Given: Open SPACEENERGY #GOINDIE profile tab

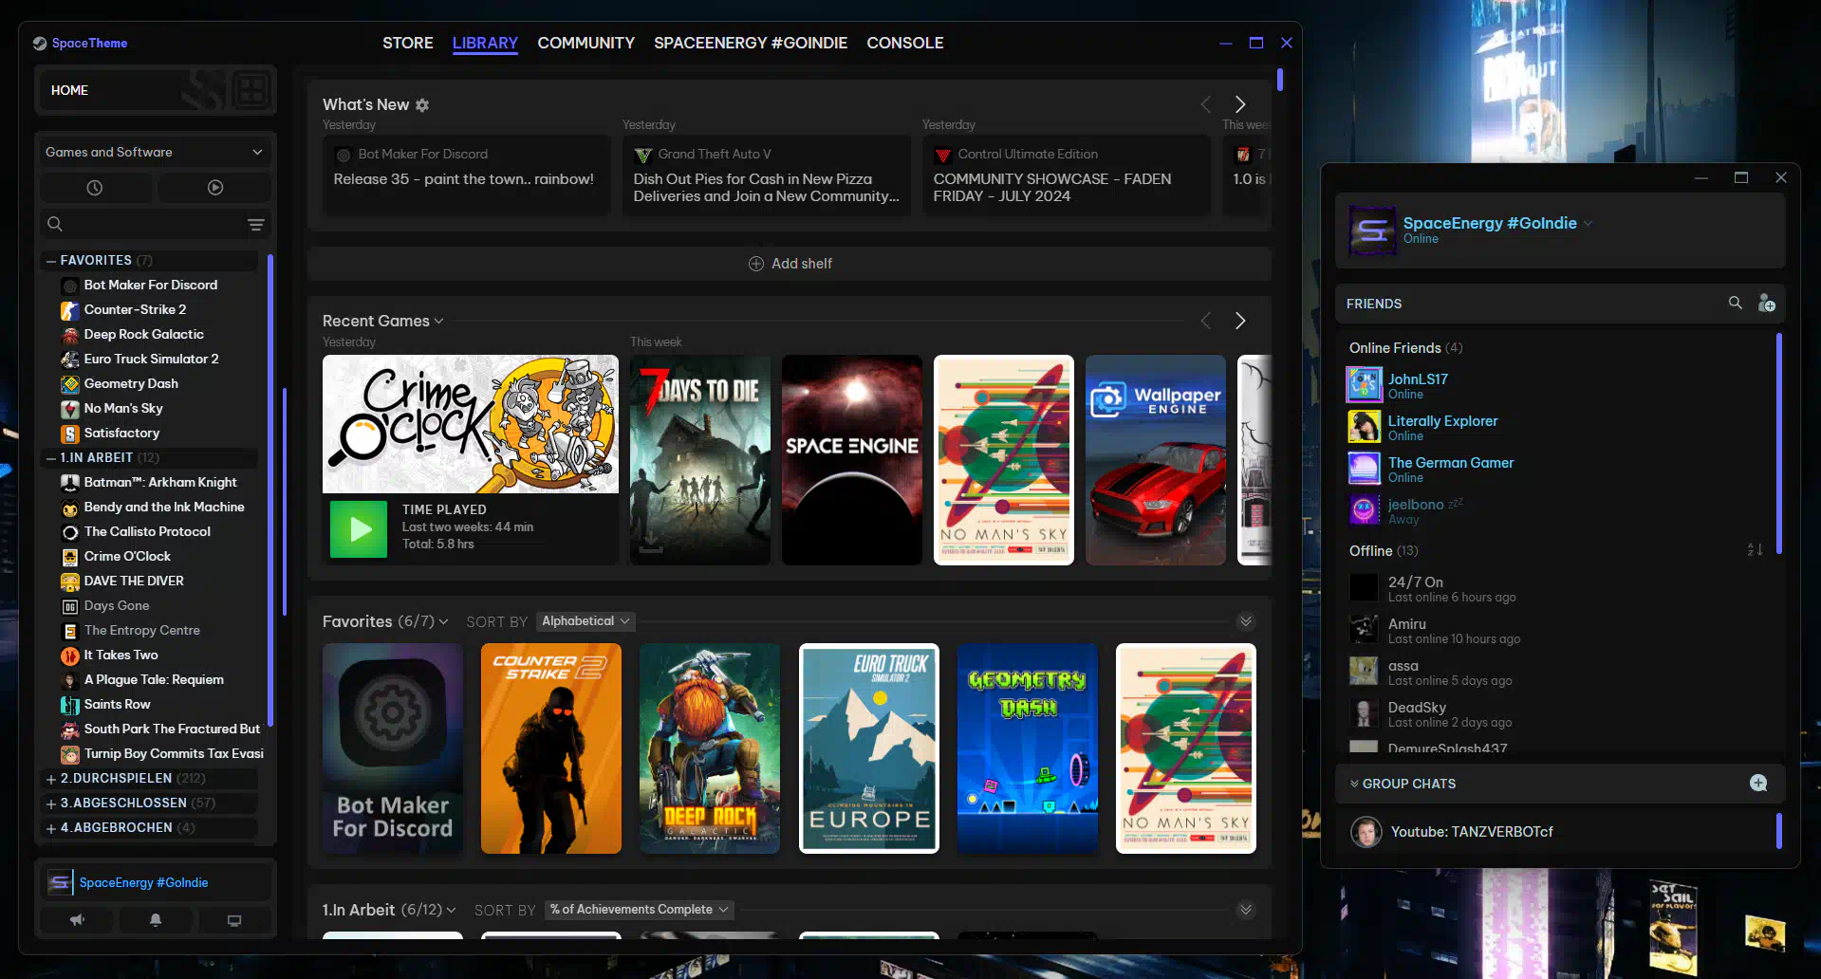Looking at the screenshot, I should 751,43.
